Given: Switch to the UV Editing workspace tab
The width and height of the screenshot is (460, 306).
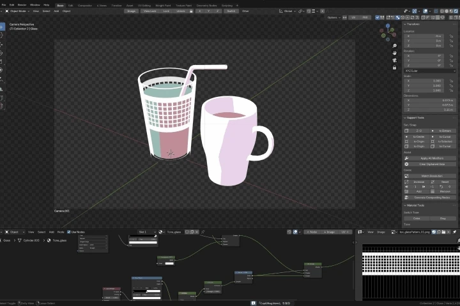Looking at the screenshot, I should [x=144, y=5].
